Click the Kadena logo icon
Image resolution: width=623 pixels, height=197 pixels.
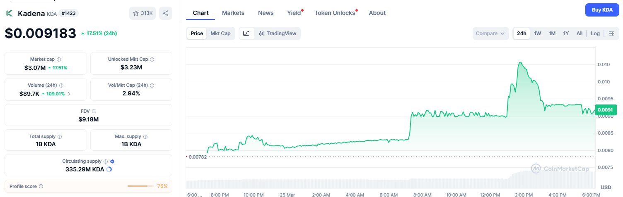(9, 13)
